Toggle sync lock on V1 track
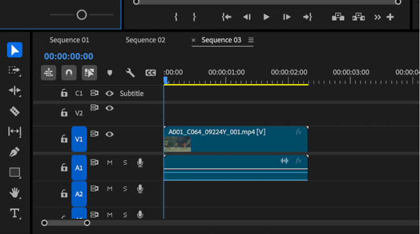The width and height of the screenshot is (420, 234). pos(94,134)
